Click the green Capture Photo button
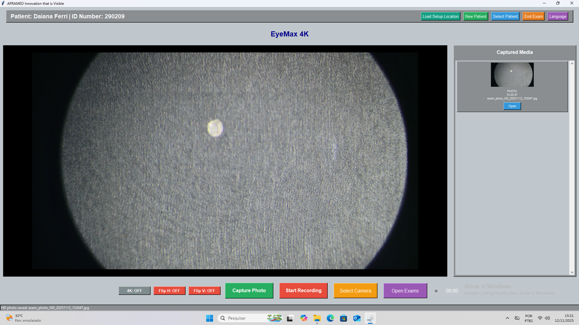579x325 pixels. click(249, 291)
